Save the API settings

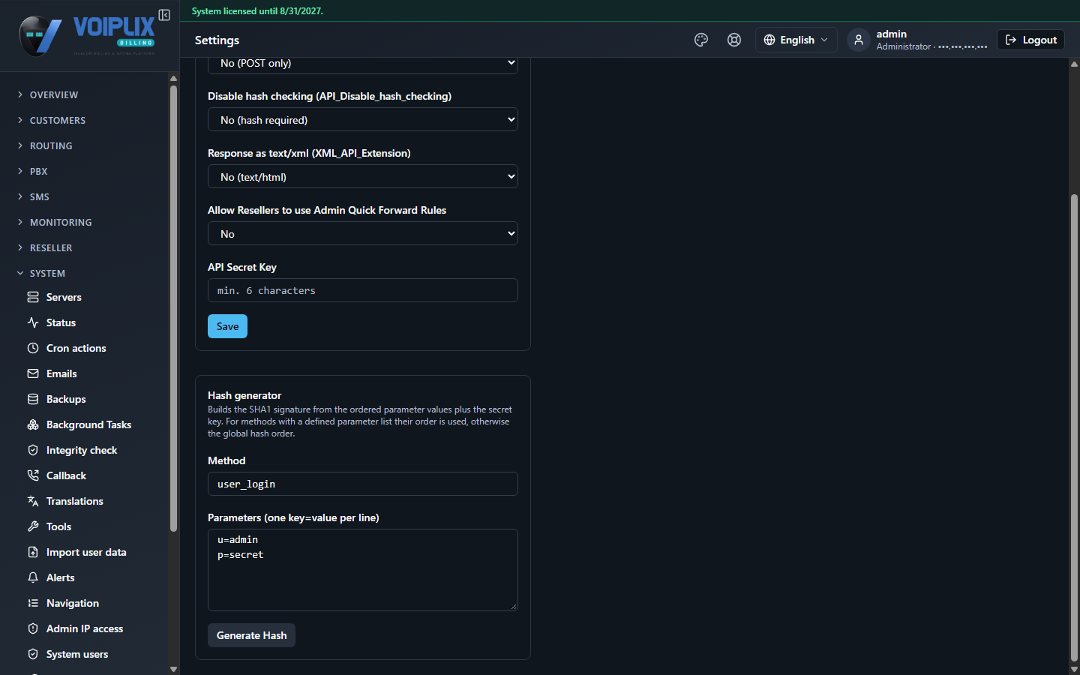(x=227, y=326)
